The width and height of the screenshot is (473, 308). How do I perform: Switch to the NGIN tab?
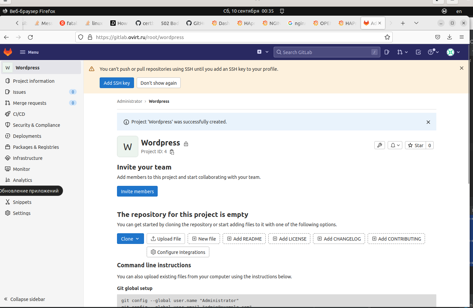click(272, 23)
